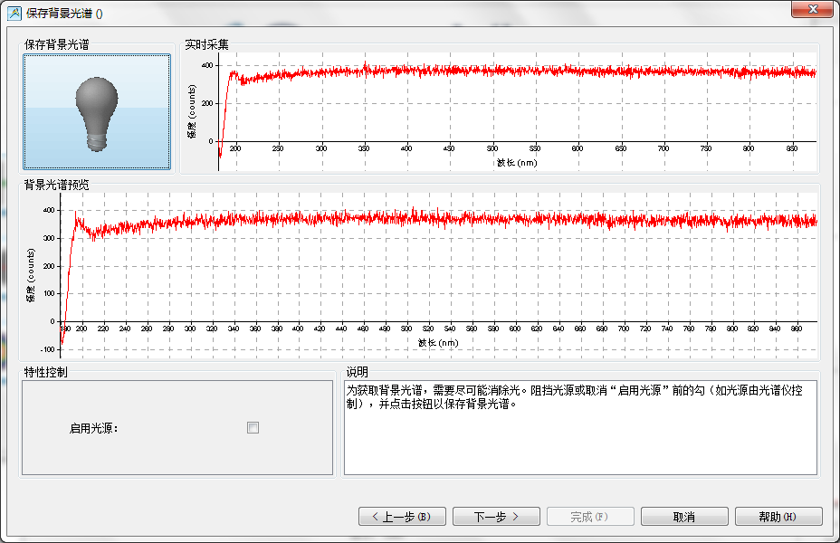Click the 特性控制 group heading

(46, 372)
